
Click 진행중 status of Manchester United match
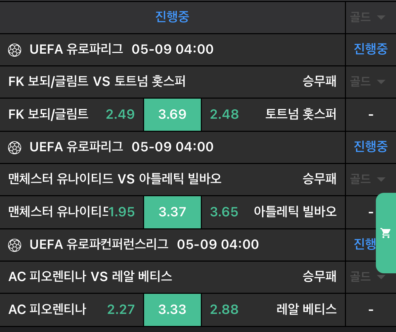tap(370, 147)
